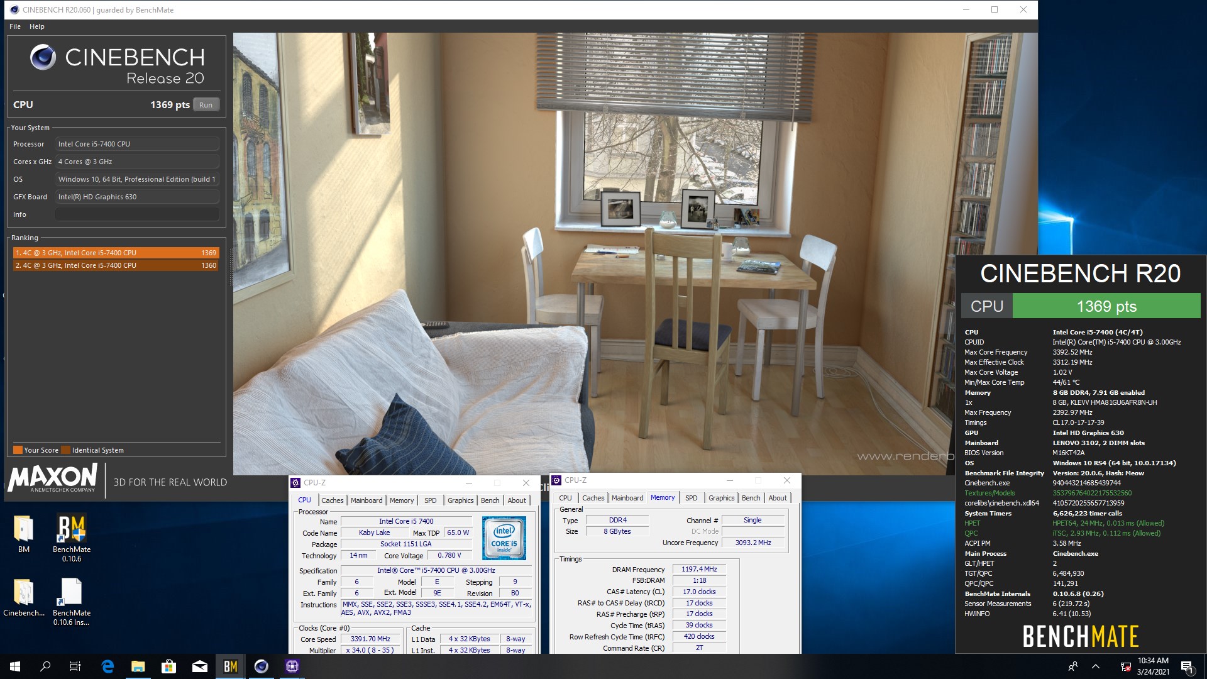This screenshot has height=679, width=1207.
Task: Switch to About tab in right CPU-Z window
Action: coord(778,498)
